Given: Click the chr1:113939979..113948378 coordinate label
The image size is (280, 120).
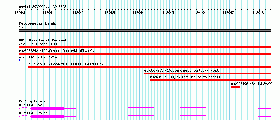Looking at the screenshot, I should coord(42,7).
